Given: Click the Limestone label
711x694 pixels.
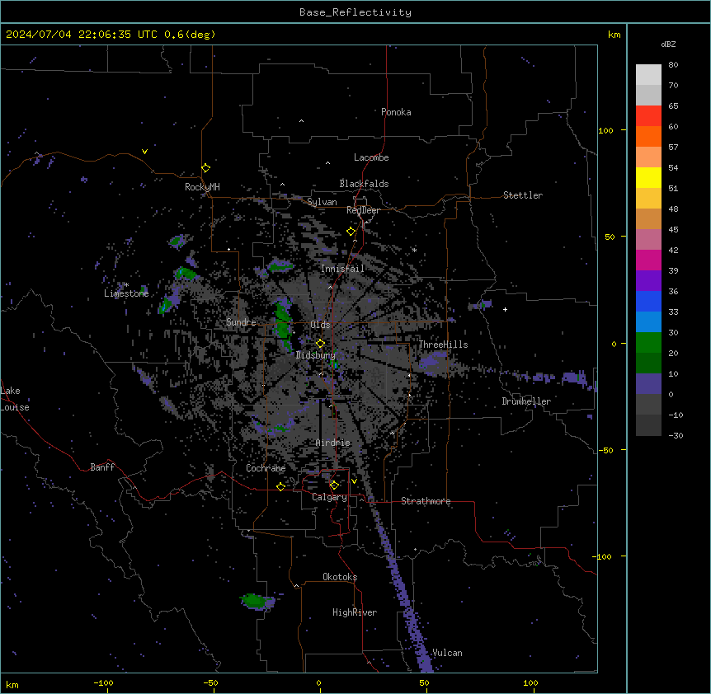Looking at the screenshot, I should (126, 293).
